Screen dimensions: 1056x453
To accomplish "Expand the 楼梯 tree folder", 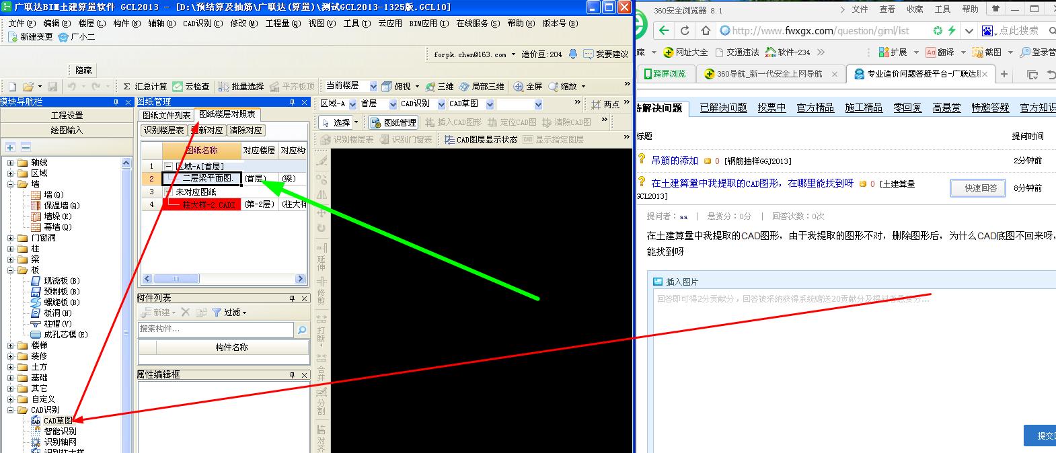I will tap(10, 345).
